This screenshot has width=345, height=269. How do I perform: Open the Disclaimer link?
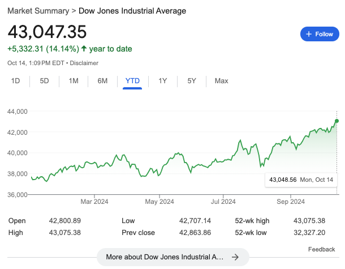click(84, 63)
